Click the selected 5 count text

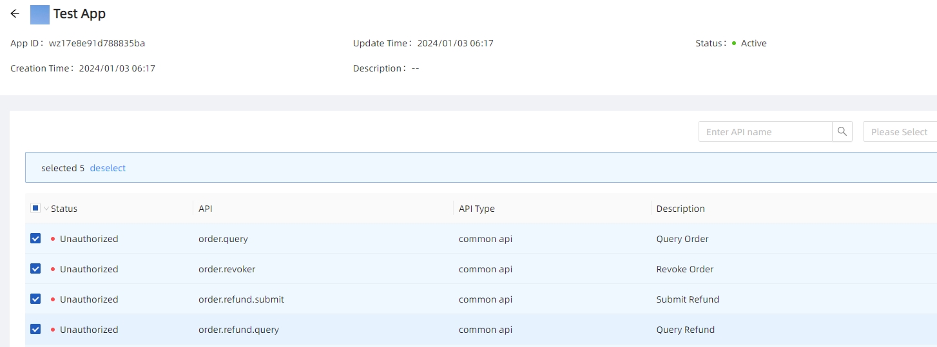tap(63, 168)
